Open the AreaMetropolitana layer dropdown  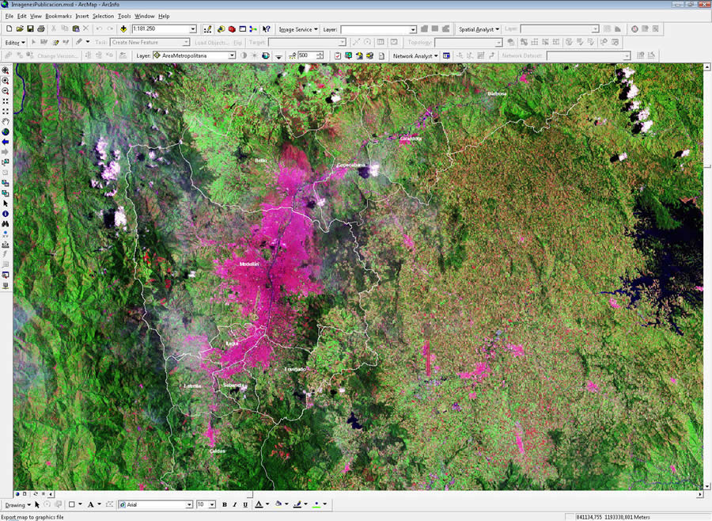click(x=232, y=55)
